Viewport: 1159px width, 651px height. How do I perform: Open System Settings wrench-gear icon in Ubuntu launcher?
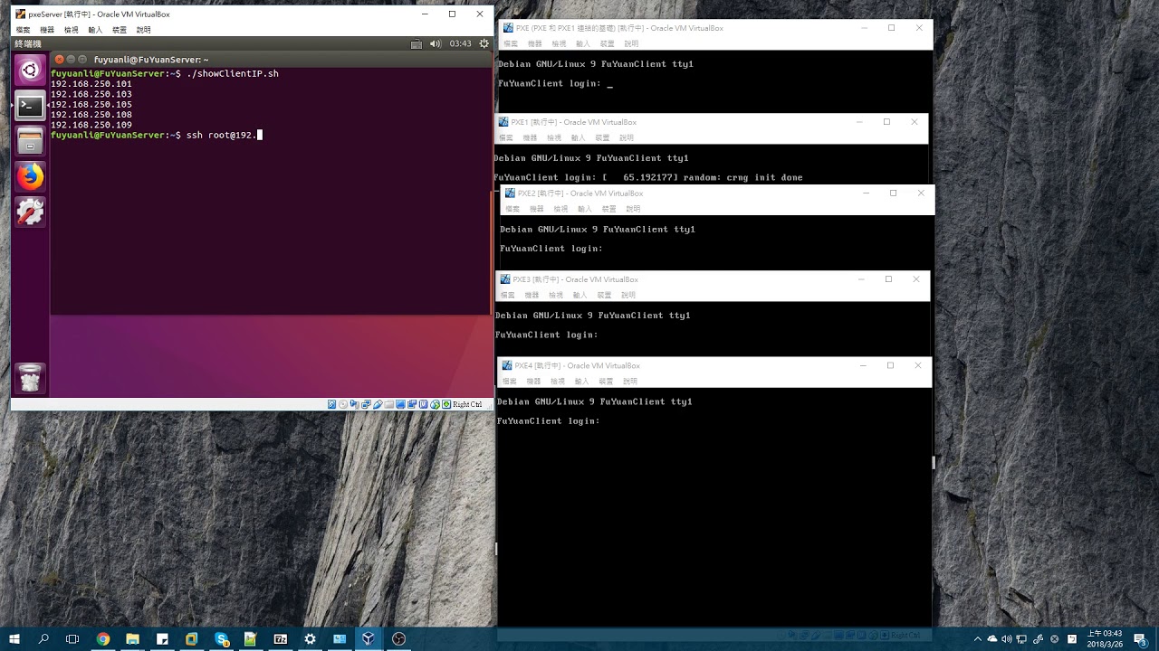tap(30, 212)
